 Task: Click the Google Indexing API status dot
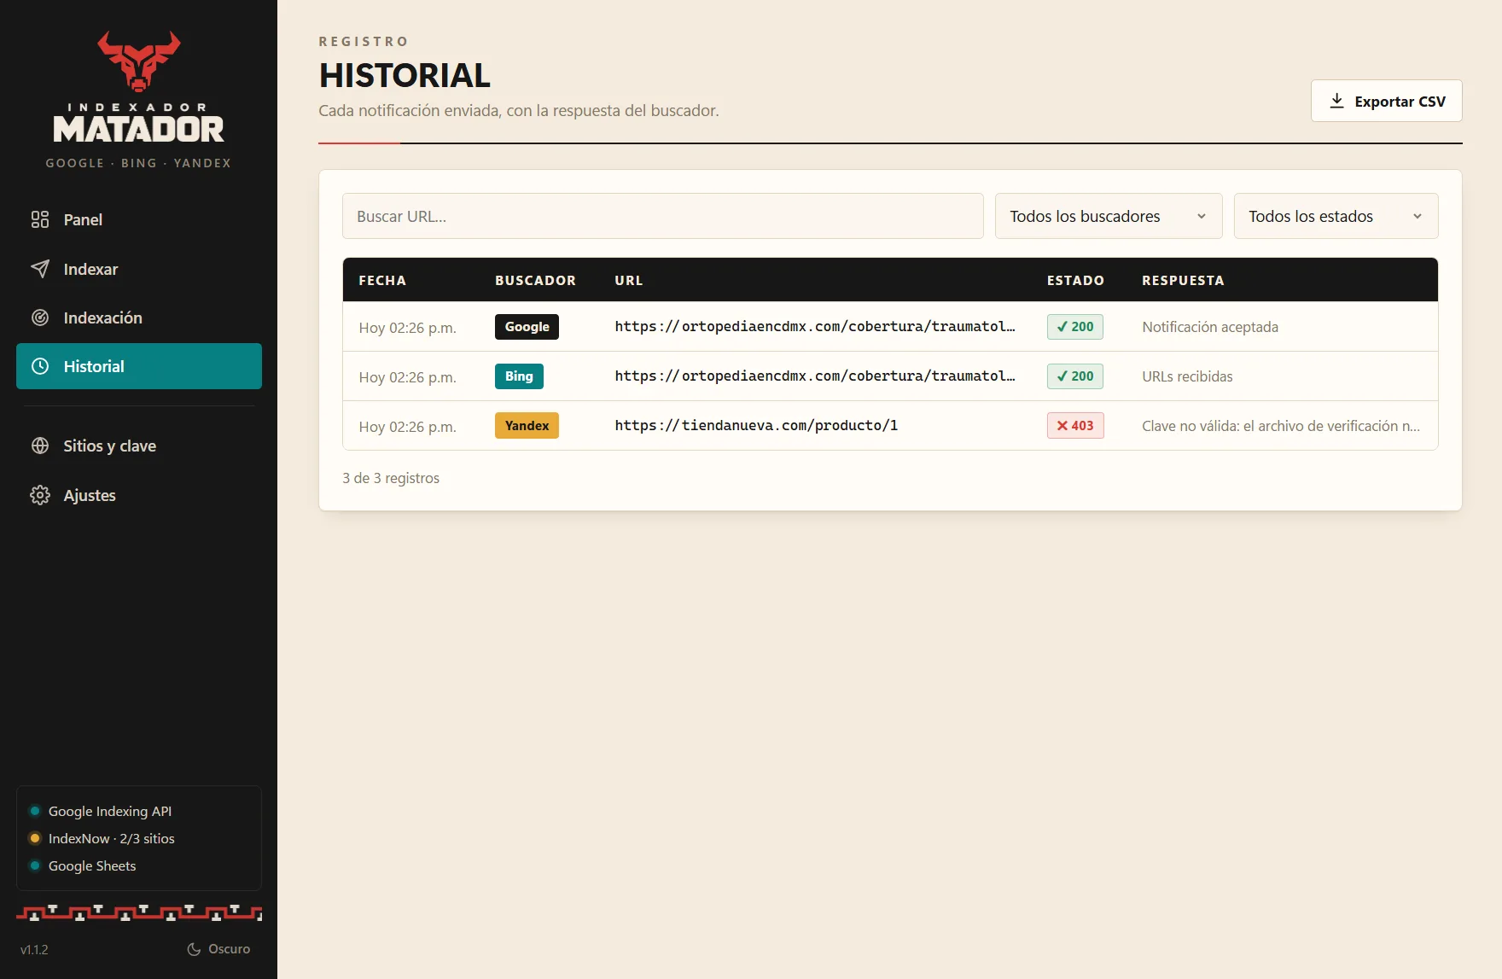(35, 811)
